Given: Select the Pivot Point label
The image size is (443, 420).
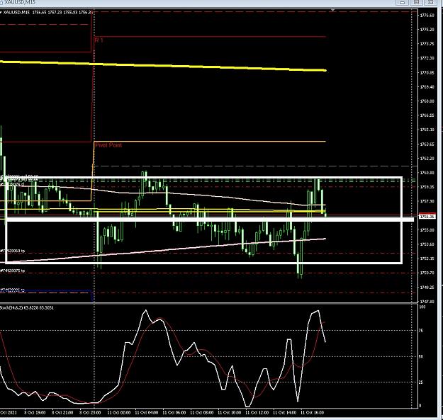Looking at the screenshot, I should pyautogui.click(x=108, y=145).
